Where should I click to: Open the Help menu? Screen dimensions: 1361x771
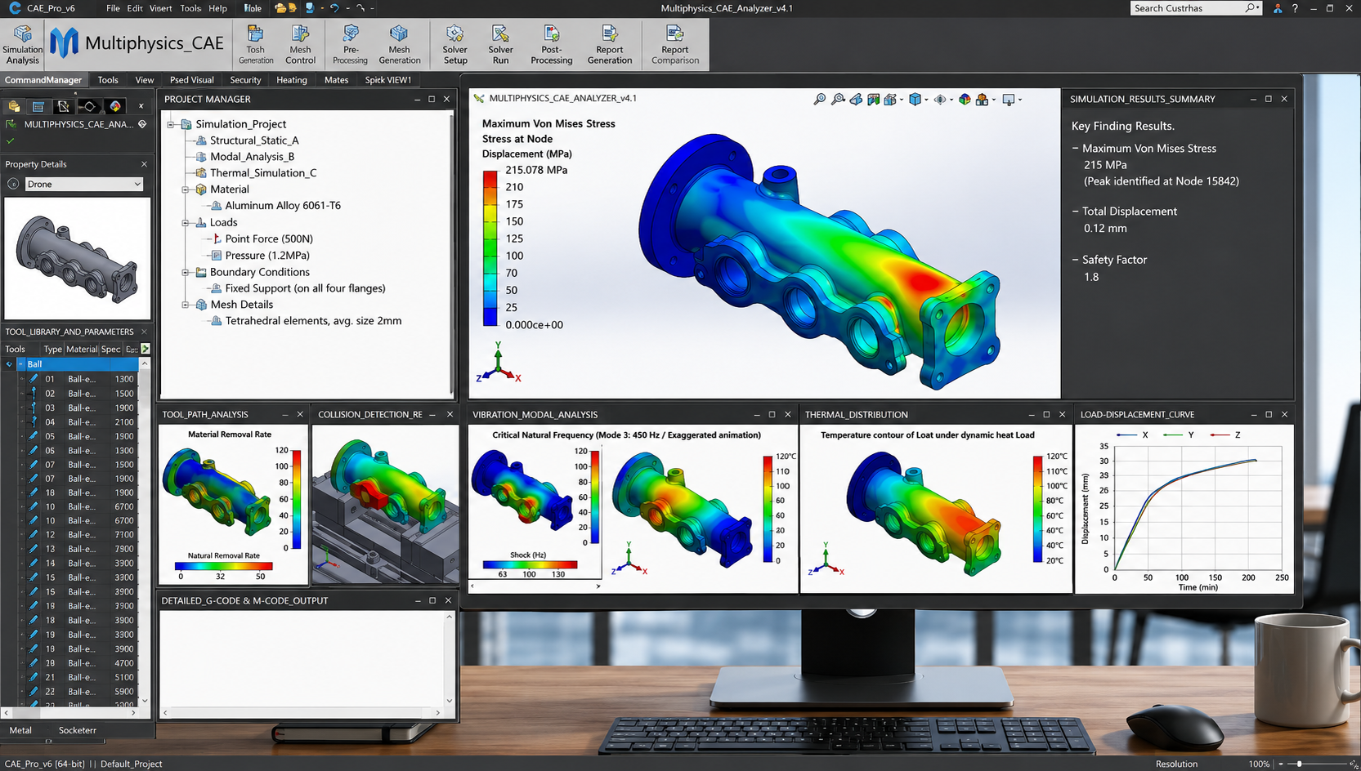(x=217, y=8)
